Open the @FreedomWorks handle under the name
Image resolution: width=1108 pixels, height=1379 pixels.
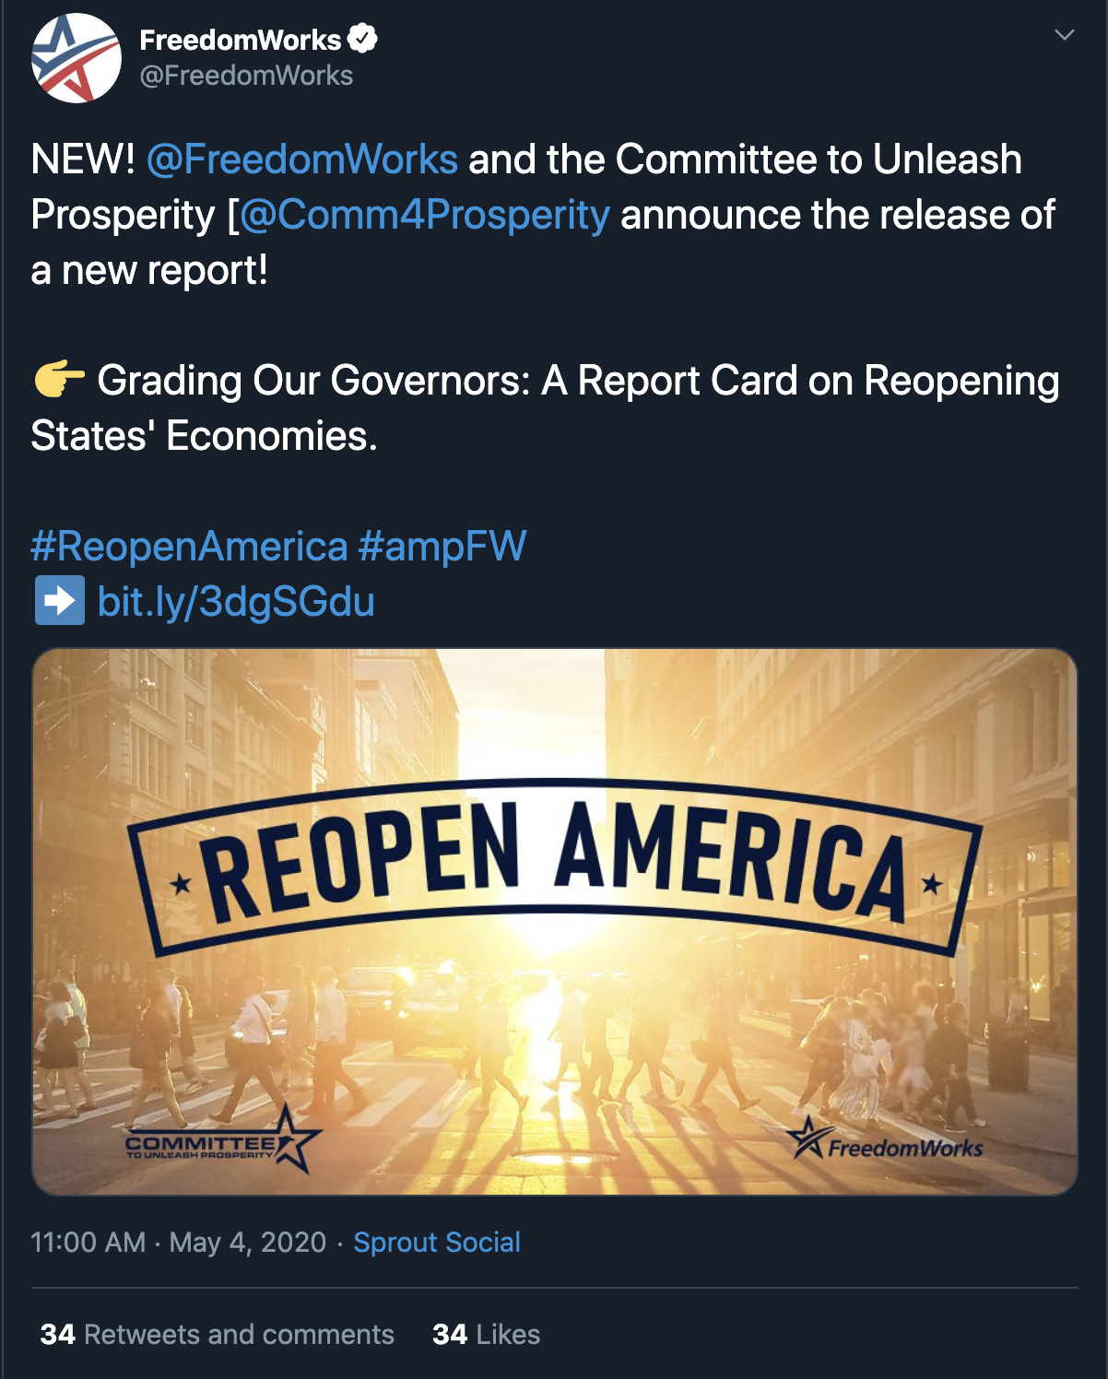click(x=246, y=76)
